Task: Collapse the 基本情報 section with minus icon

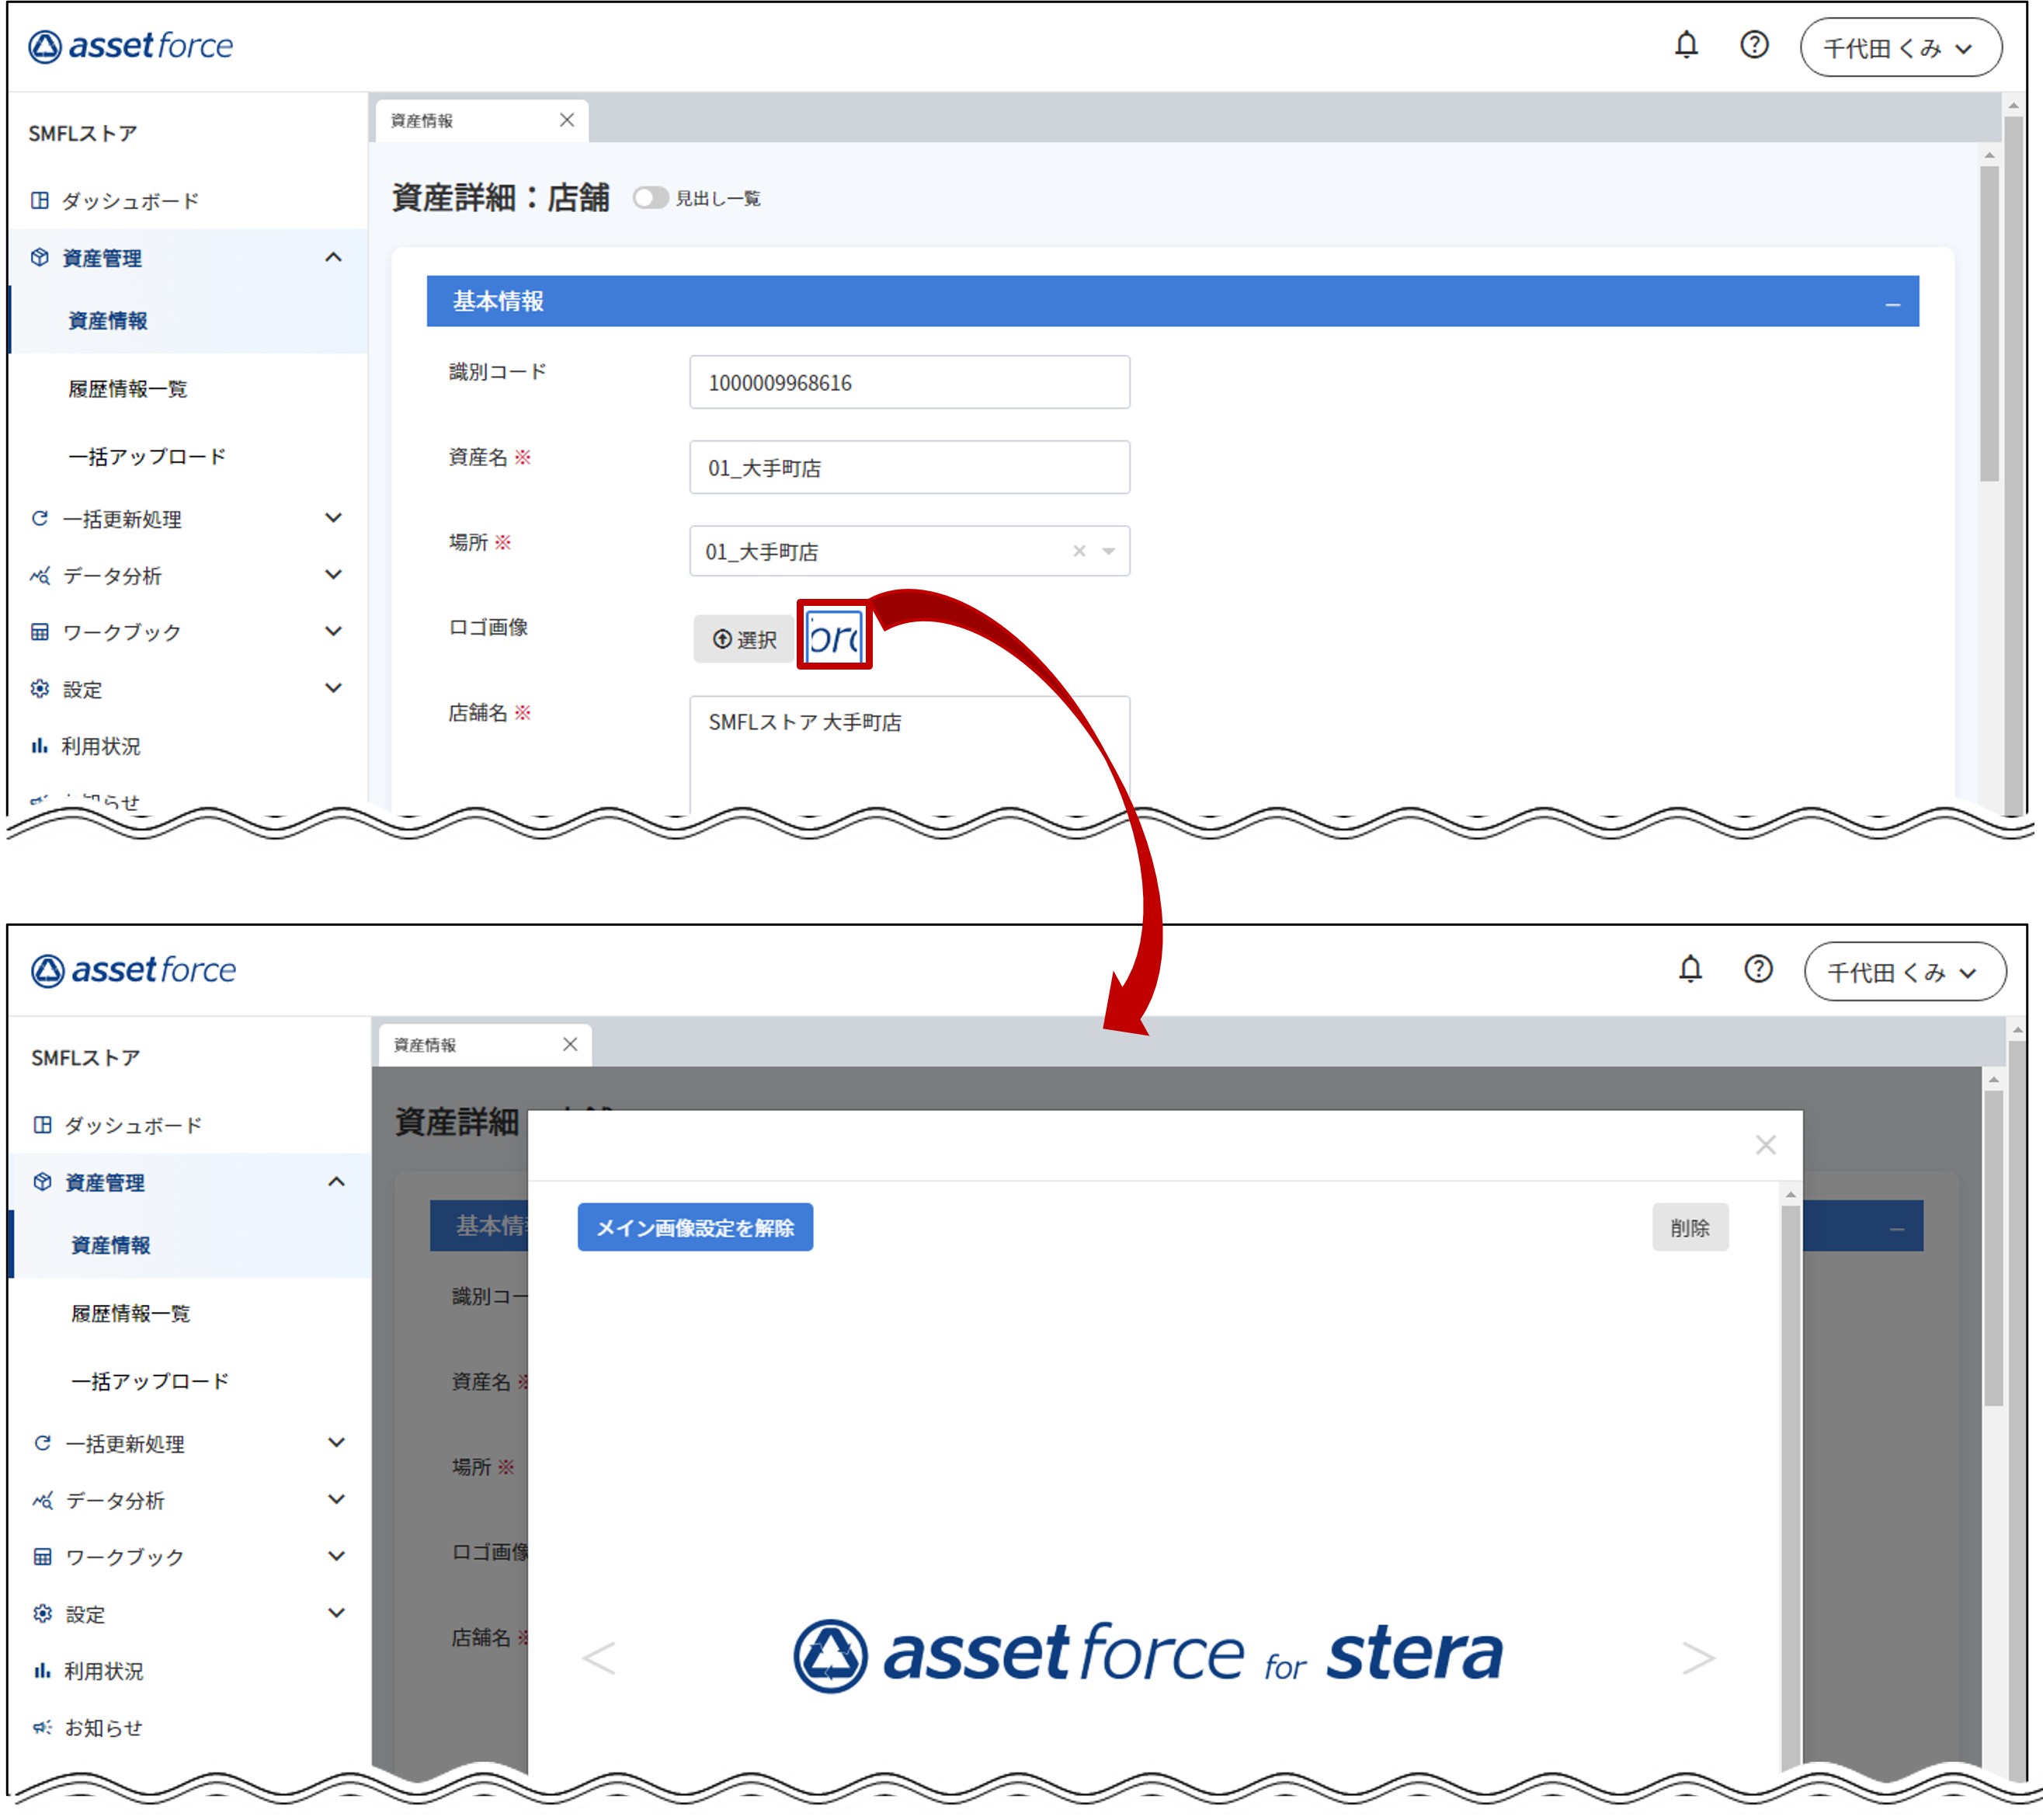Action: click(x=1892, y=303)
